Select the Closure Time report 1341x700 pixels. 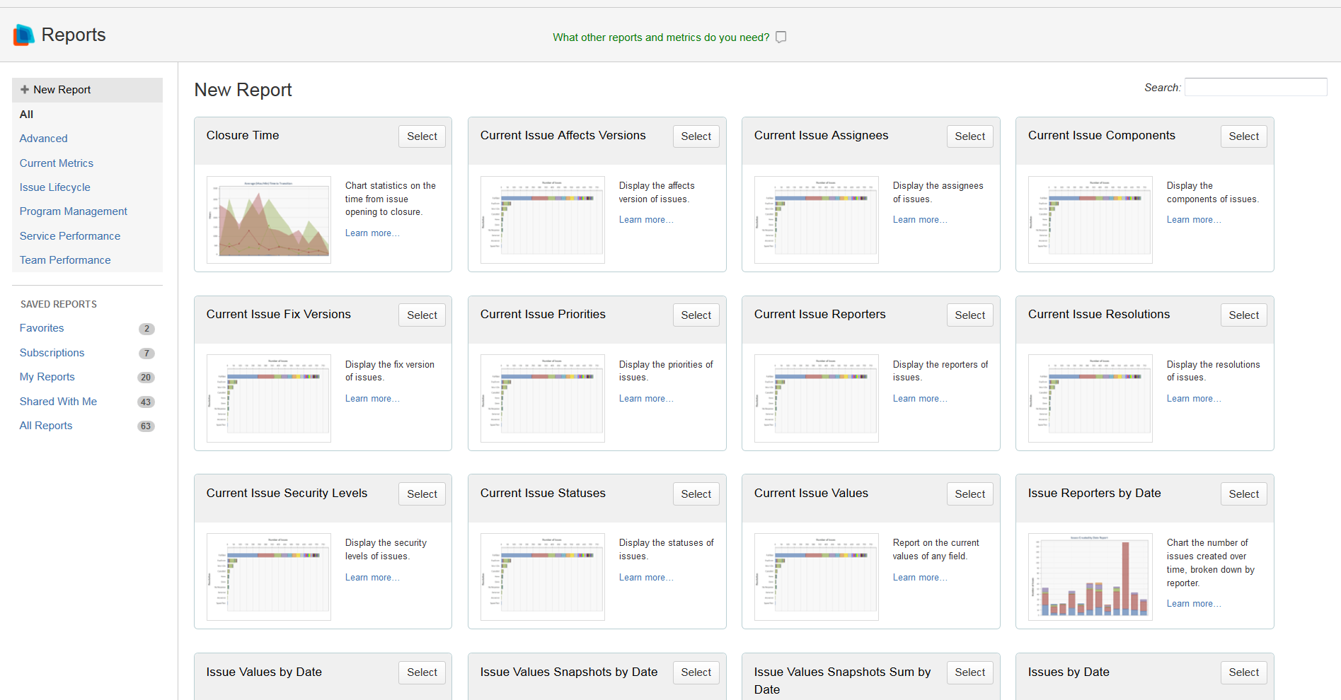pos(422,136)
